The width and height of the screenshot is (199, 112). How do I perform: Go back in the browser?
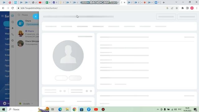click(3, 8)
